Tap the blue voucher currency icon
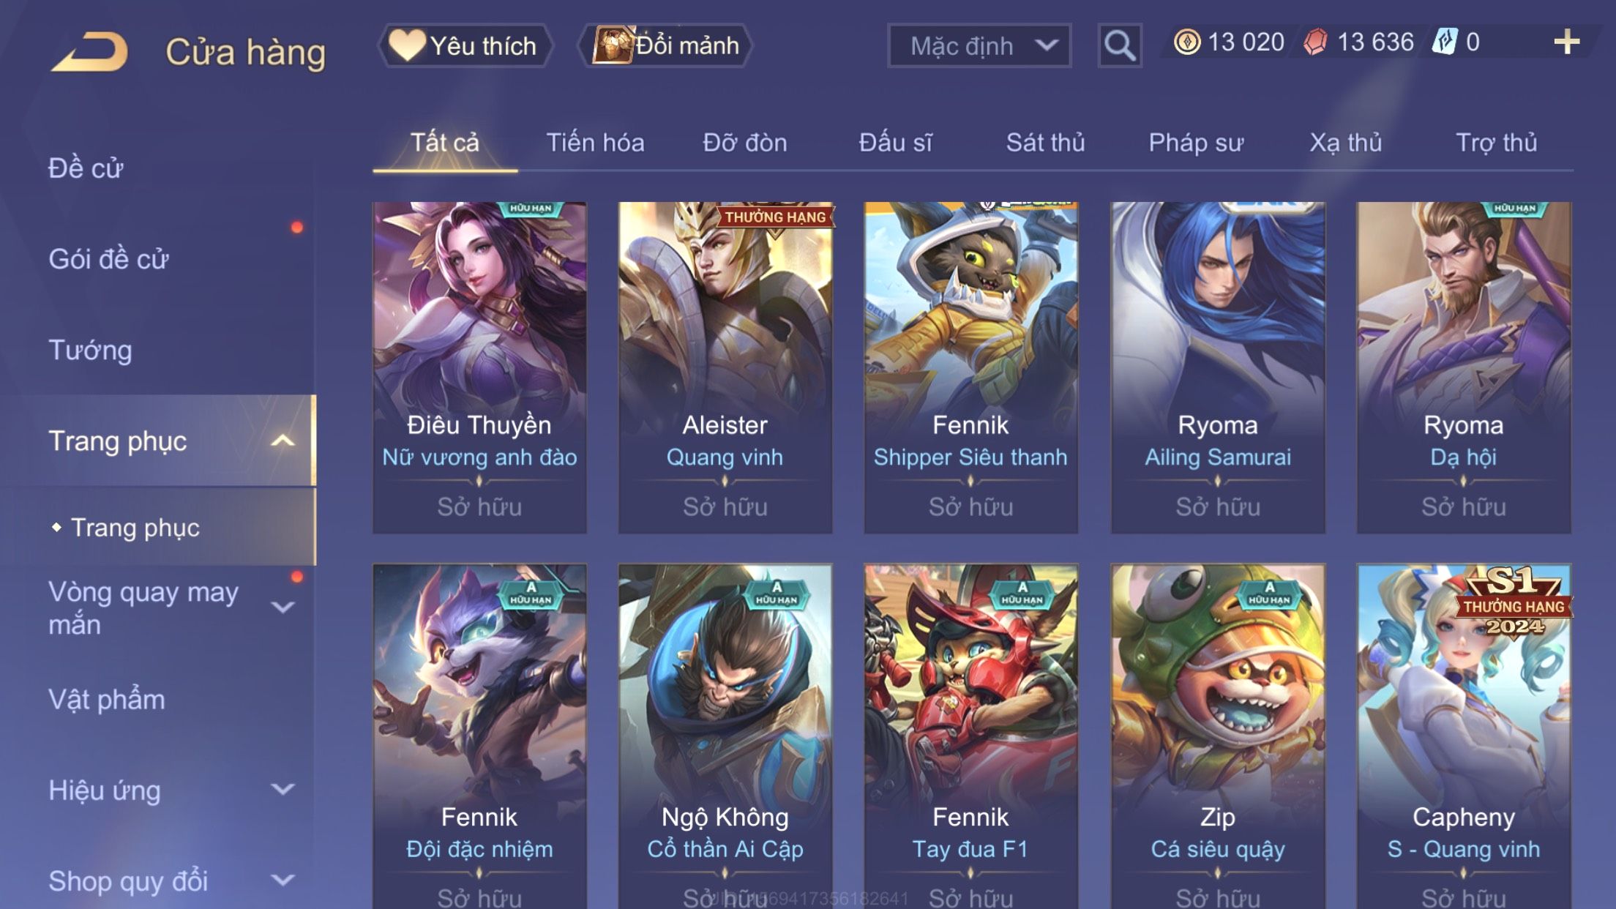Viewport: 1616px width, 909px height. [x=1445, y=42]
